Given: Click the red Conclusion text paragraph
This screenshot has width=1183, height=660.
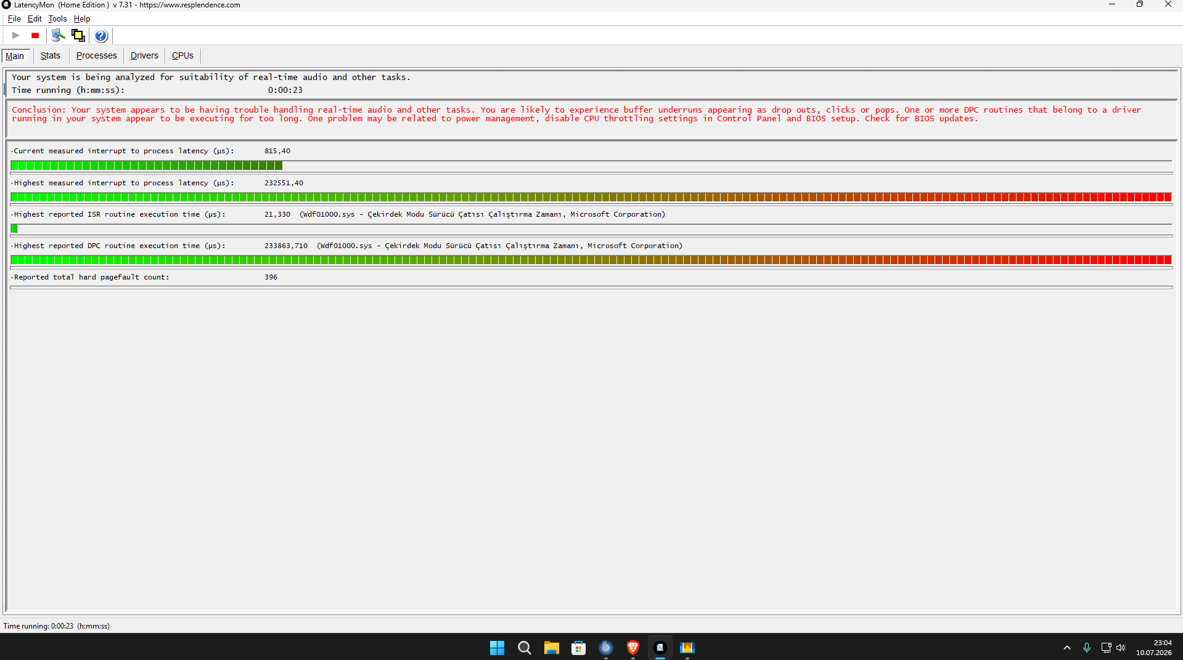Looking at the screenshot, I should pyautogui.click(x=576, y=115).
